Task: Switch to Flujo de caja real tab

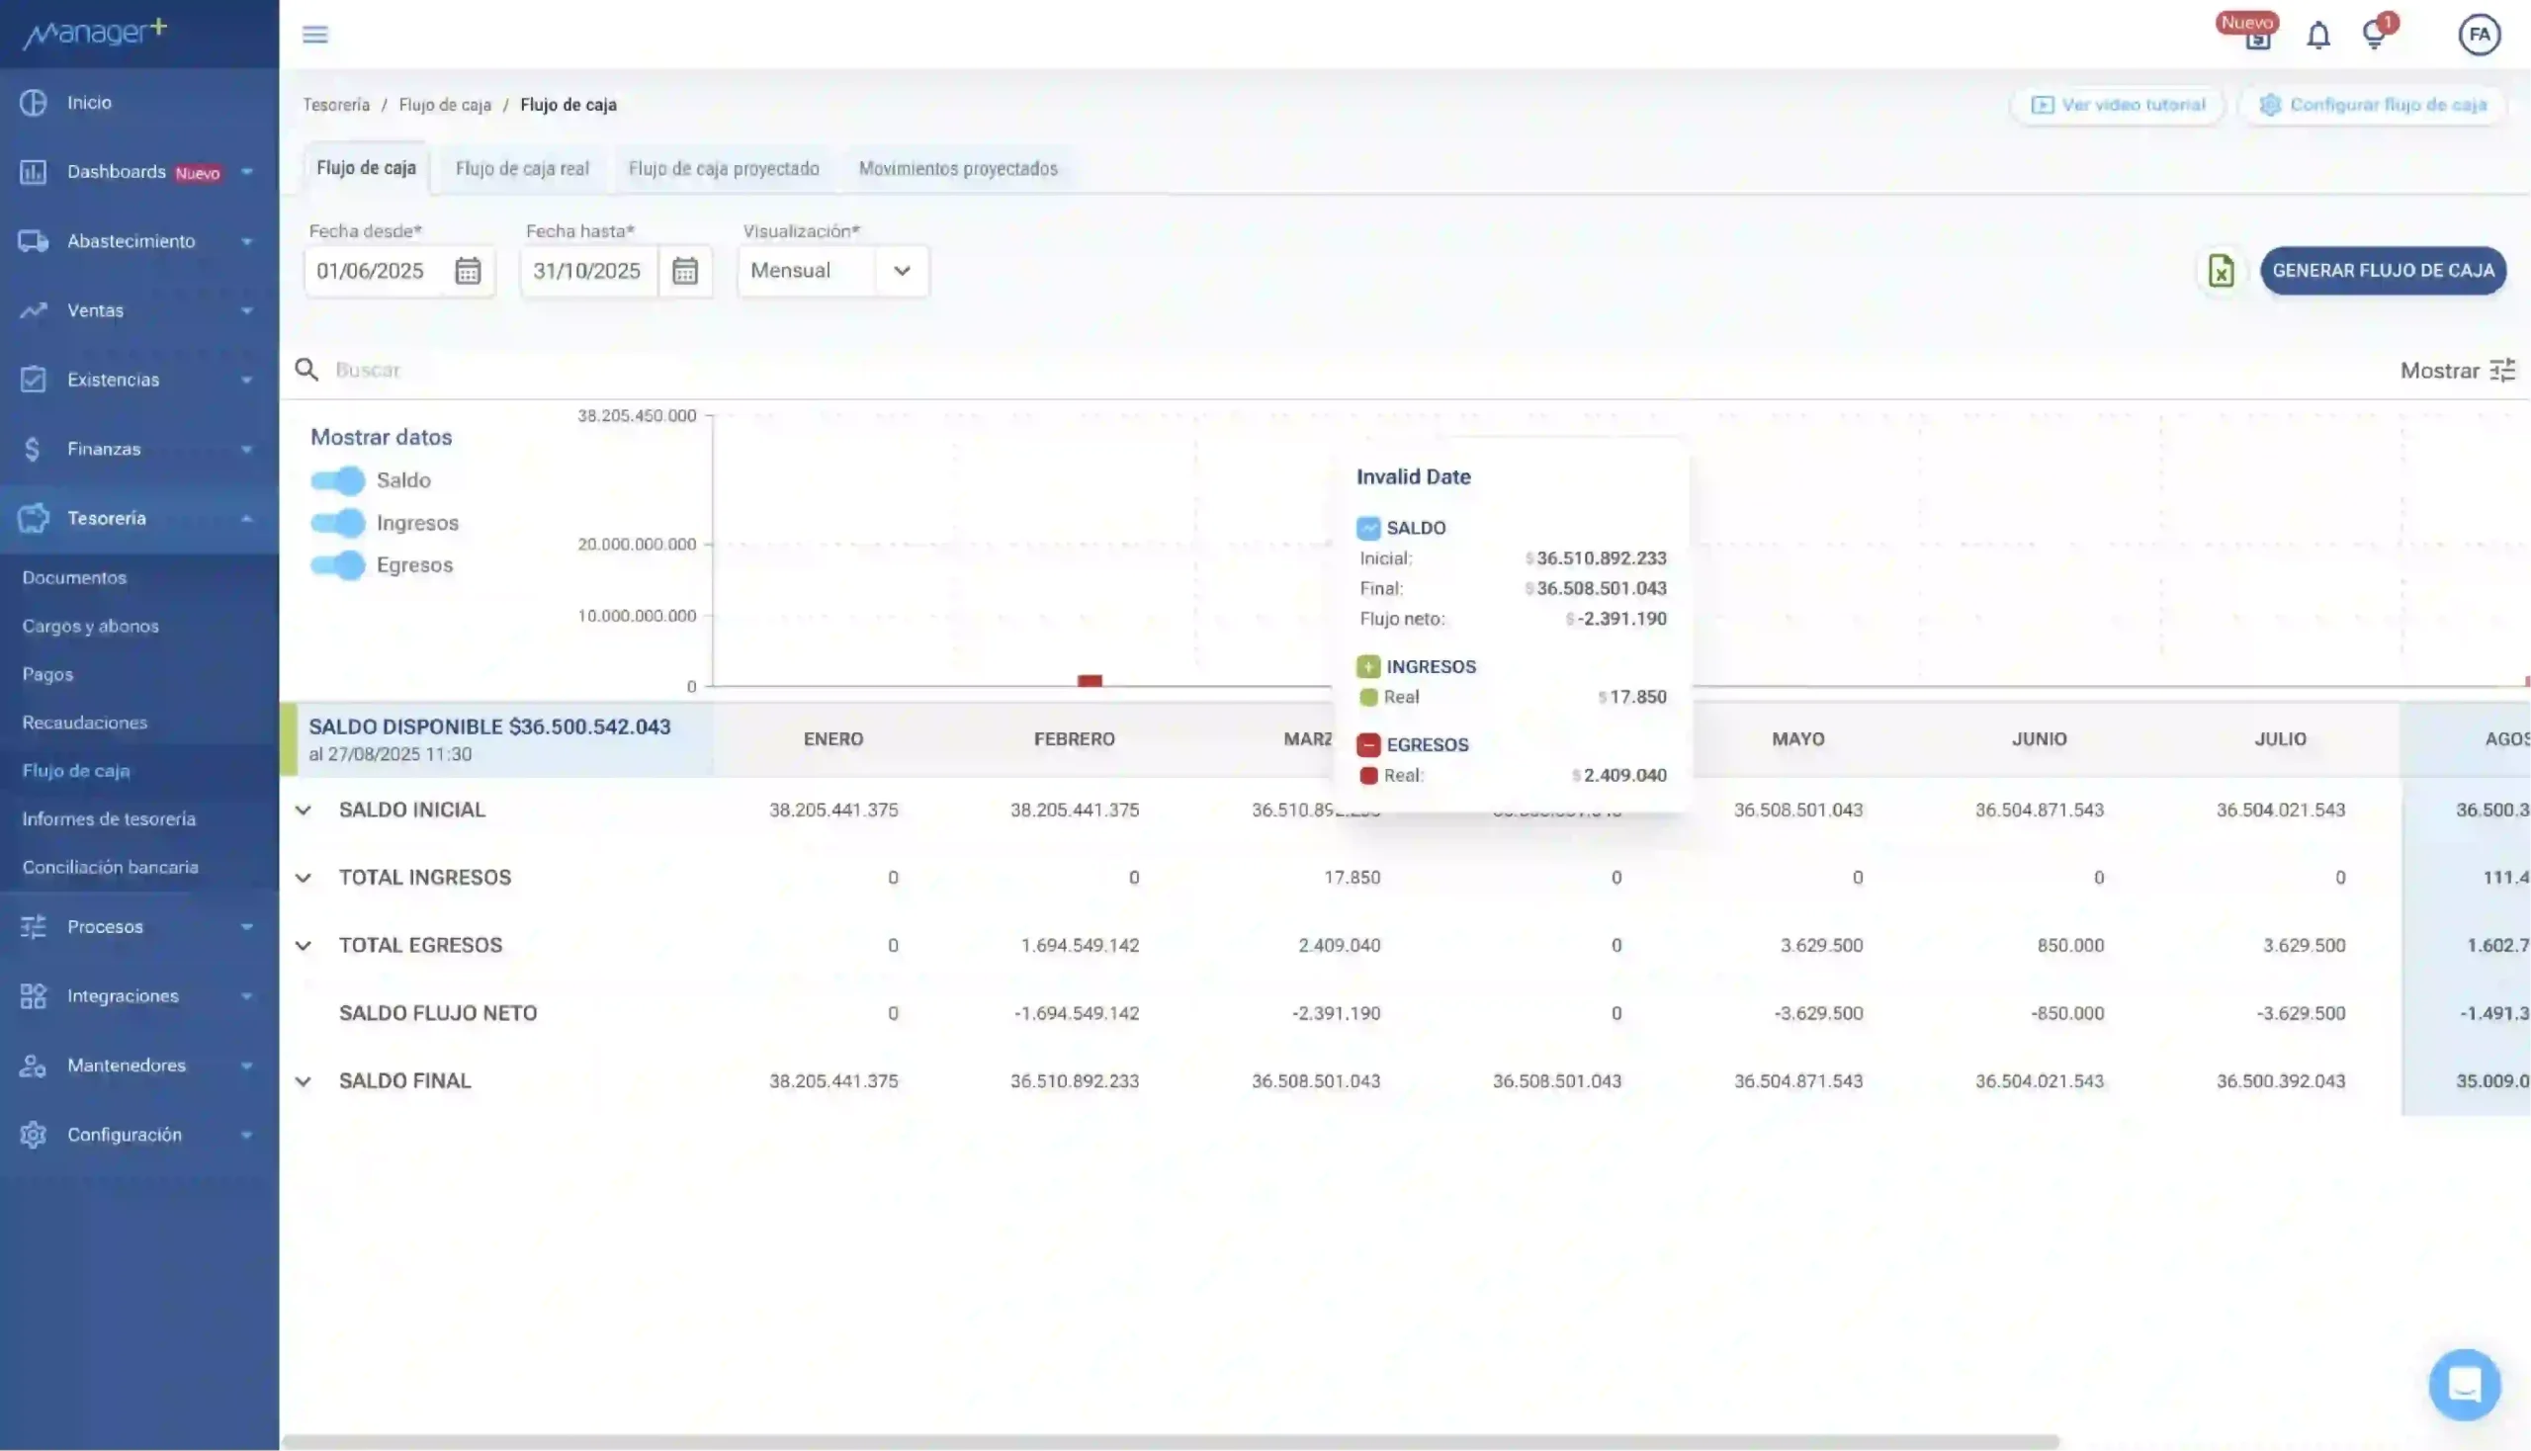Action: point(521,168)
